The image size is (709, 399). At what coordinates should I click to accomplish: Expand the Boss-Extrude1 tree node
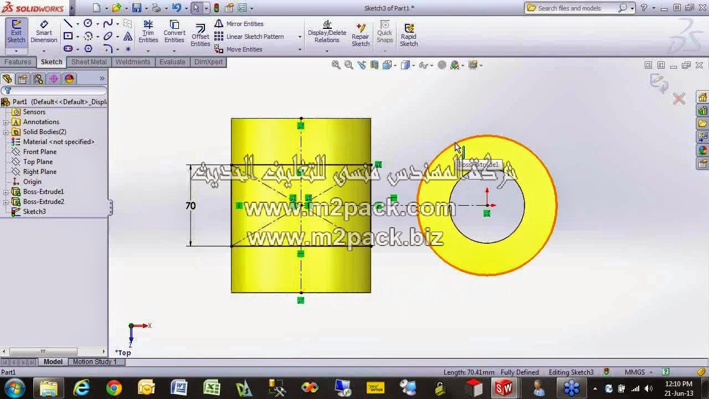pyautogui.click(x=6, y=192)
